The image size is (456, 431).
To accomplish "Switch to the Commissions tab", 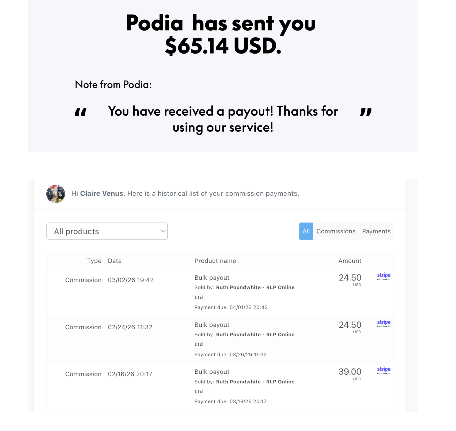I will tap(336, 231).
